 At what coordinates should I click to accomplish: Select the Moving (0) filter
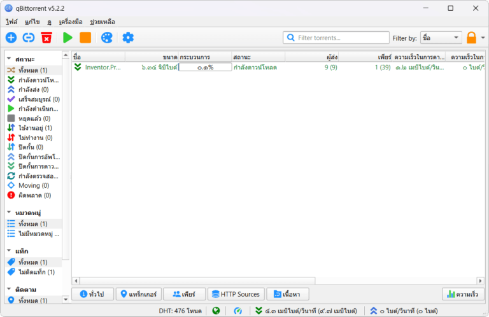point(33,185)
